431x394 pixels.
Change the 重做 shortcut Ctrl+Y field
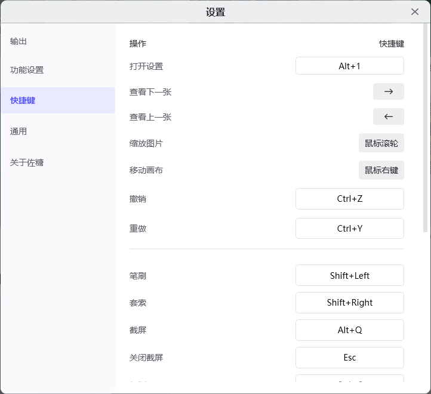click(349, 228)
